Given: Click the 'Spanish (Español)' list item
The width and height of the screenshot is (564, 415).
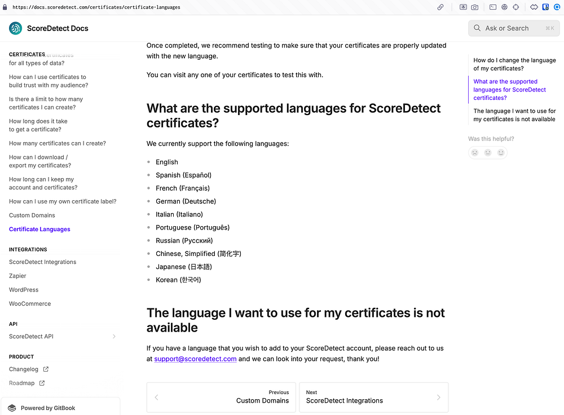Looking at the screenshot, I should tap(183, 175).
